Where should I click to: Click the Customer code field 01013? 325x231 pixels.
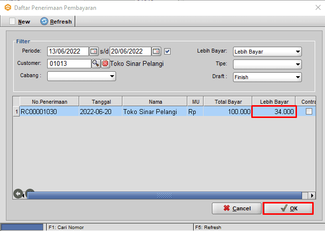tap(69, 63)
